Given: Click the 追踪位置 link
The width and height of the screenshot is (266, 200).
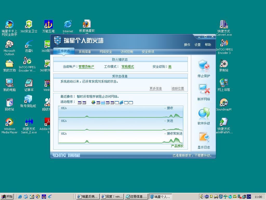Looking at the screenshot, I should tap(178, 89).
